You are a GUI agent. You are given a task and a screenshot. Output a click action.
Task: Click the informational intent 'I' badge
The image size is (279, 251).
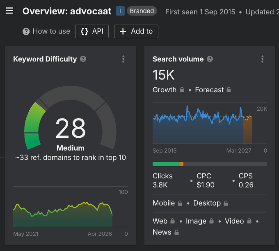point(120,11)
